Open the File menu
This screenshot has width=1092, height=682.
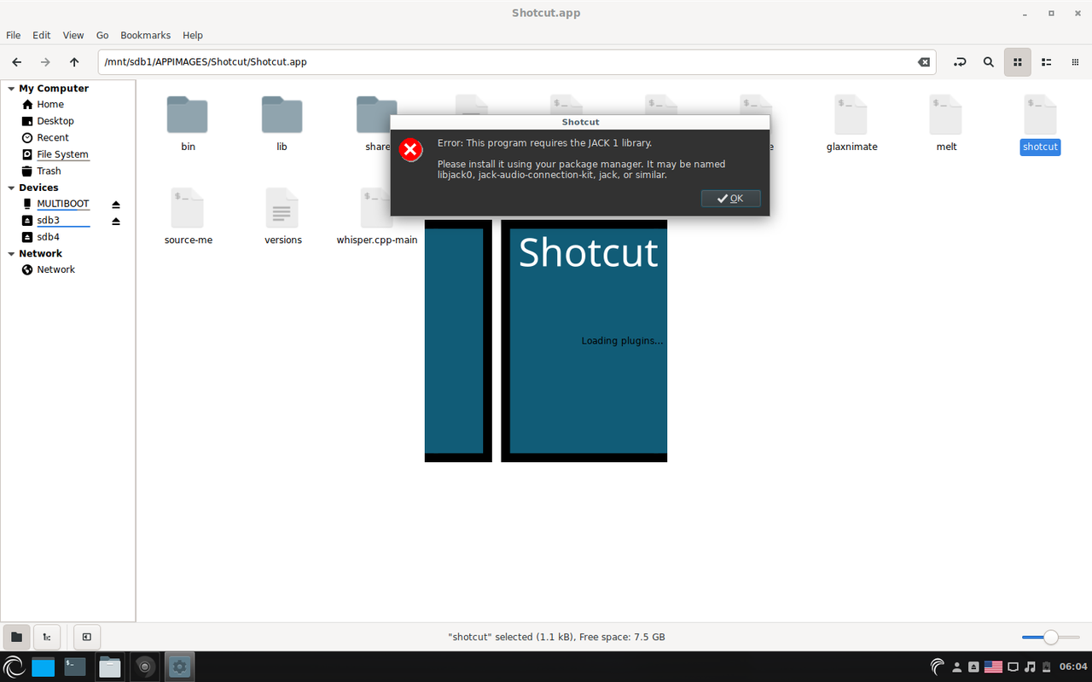pyautogui.click(x=14, y=35)
